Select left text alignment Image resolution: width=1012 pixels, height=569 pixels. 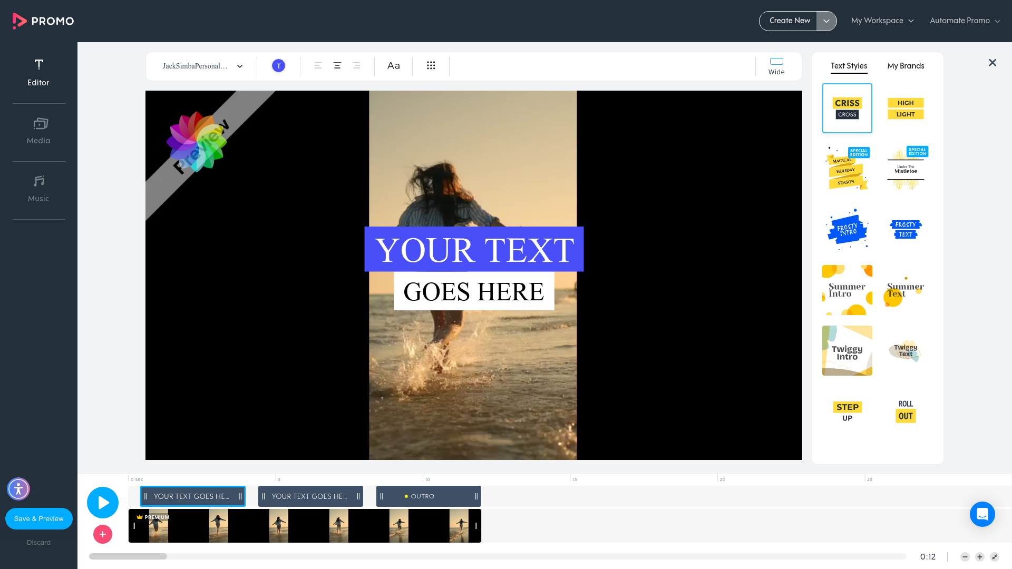318,65
